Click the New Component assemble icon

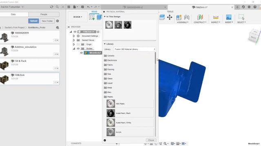point(179,17)
